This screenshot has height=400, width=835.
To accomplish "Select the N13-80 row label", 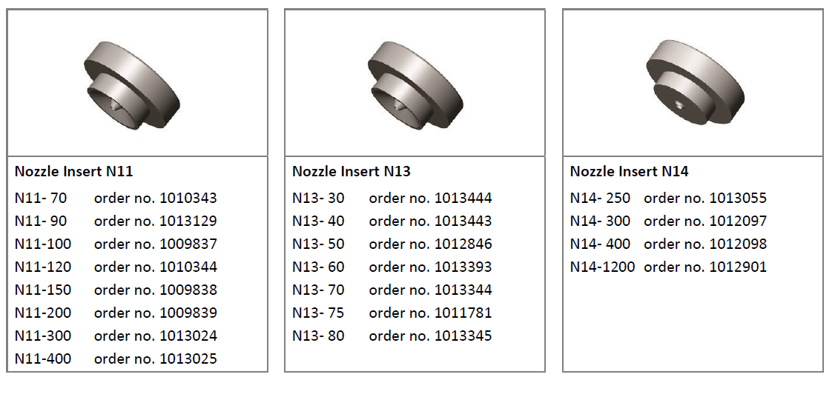I will coord(318,336).
